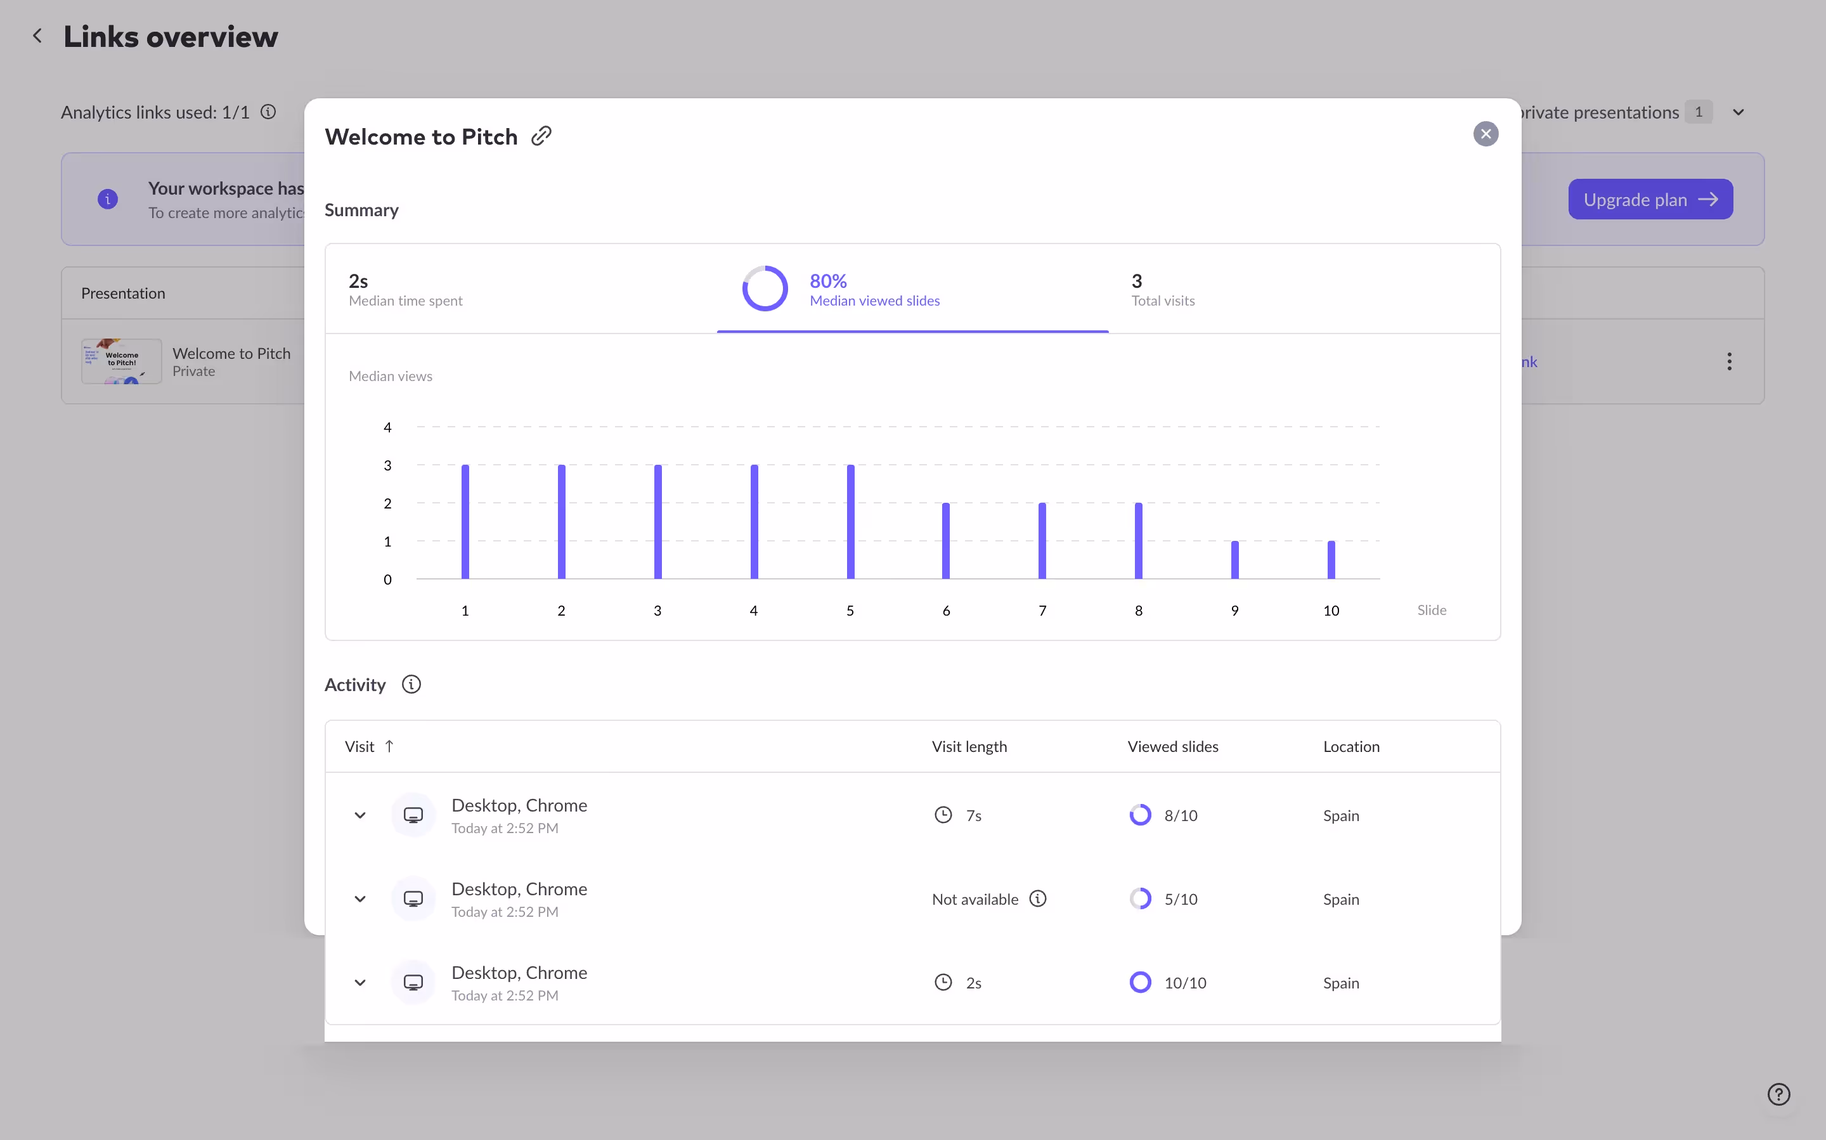The height and width of the screenshot is (1140, 1826).
Task: Click the Upgrade plan button
Action: (1650, 199)
